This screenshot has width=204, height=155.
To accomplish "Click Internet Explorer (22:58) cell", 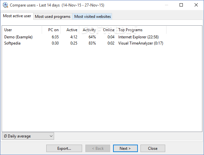I will click(x=138, y=37).
